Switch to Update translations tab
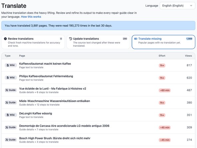Viewport: 197px width, 148px height. click(x=98, y=42)
